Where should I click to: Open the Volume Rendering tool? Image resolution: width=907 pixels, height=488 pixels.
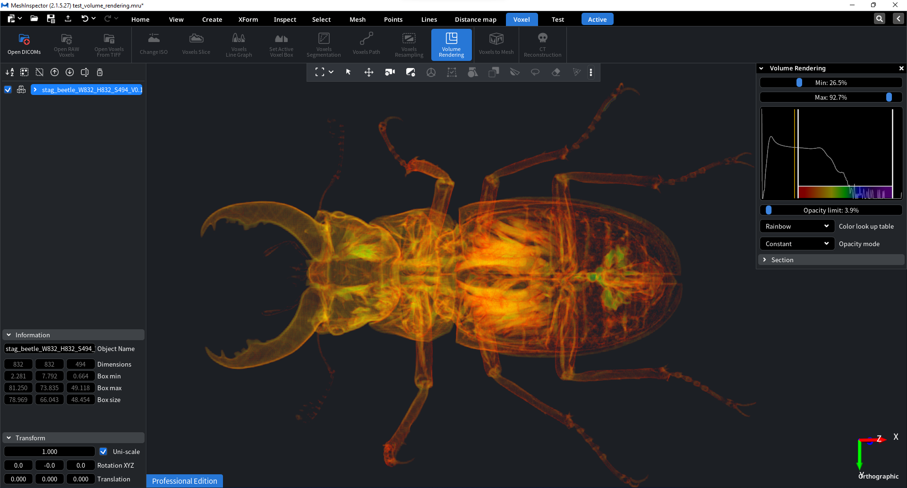coord(451,44)
